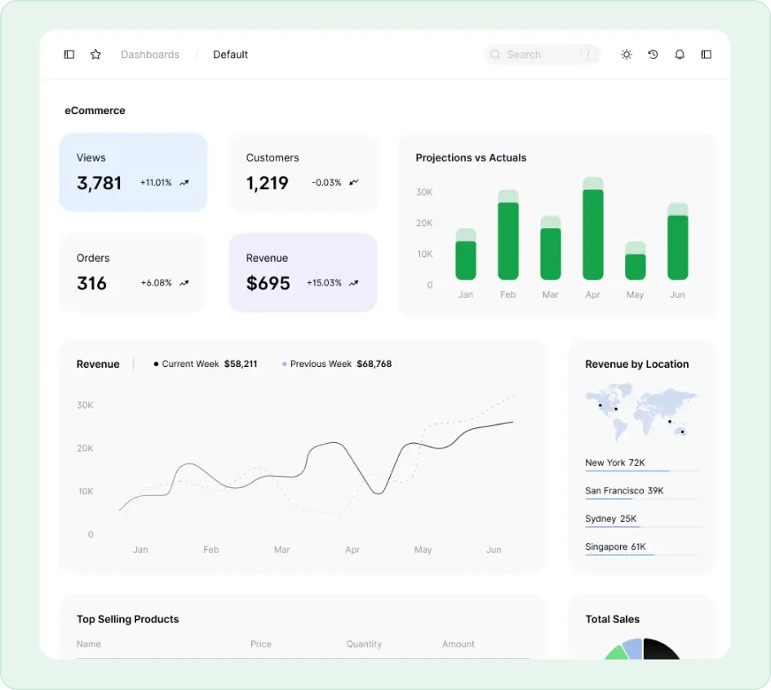Viewport: 771px width, 690px height.
Task: Toggle the right sidebar panel icon
Action: pos(707,55)
